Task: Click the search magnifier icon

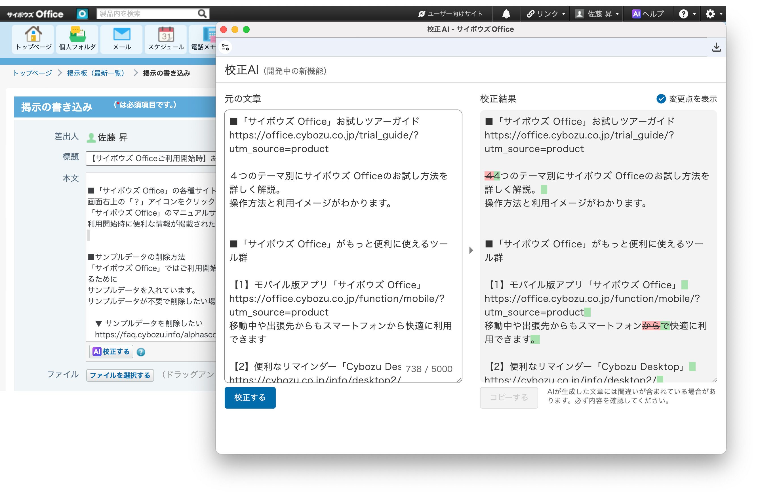Action: (202, 13)
